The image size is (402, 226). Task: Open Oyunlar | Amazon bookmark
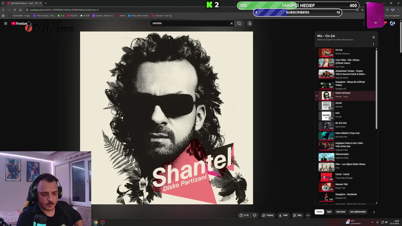(103, 15)
